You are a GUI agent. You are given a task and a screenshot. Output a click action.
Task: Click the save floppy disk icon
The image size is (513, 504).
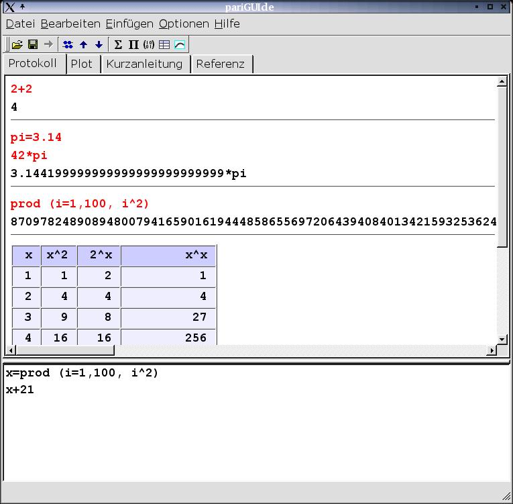tap(32, 45)
